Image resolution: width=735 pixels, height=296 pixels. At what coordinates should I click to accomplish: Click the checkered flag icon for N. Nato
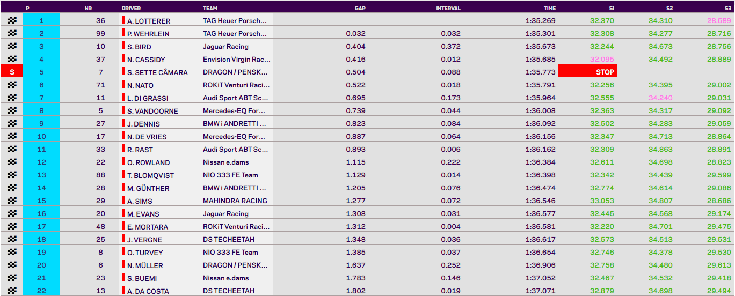point(12,85)
